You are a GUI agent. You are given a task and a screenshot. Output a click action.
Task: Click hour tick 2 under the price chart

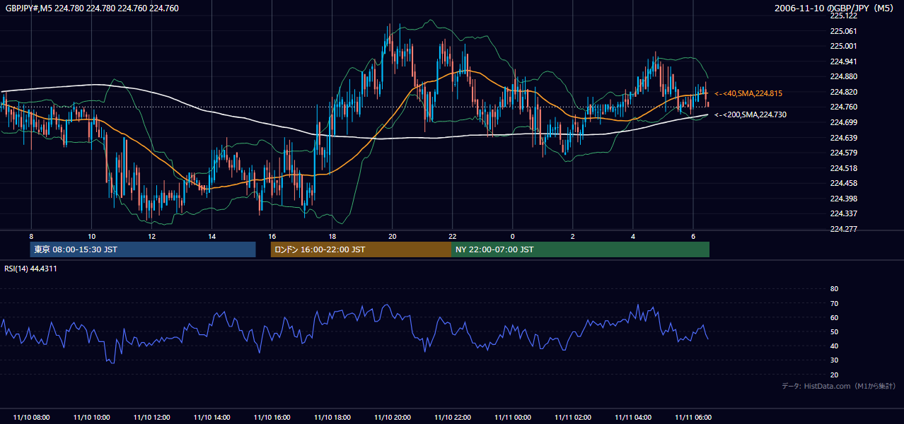coord(573,236)
